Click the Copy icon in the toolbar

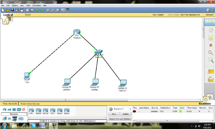point(27,10)
